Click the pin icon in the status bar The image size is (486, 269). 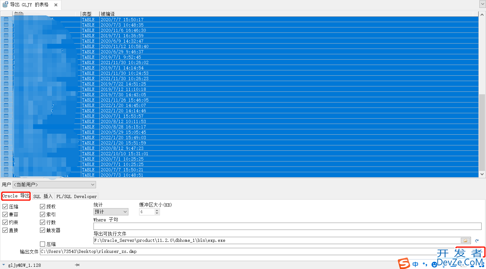coord(77,265)
